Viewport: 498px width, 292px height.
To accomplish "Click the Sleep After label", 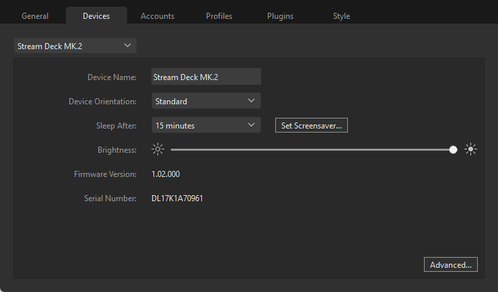I will coord(116,126).
